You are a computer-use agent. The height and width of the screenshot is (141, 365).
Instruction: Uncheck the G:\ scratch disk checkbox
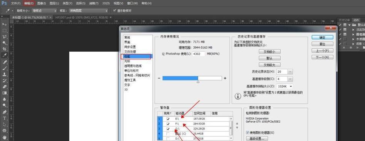[168, 129]
